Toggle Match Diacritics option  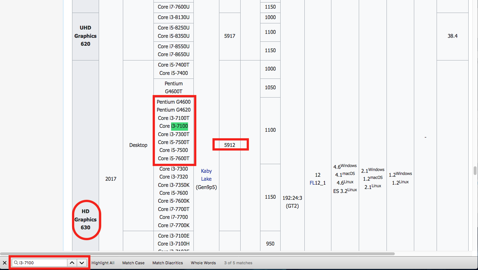(x=167, y=263)
